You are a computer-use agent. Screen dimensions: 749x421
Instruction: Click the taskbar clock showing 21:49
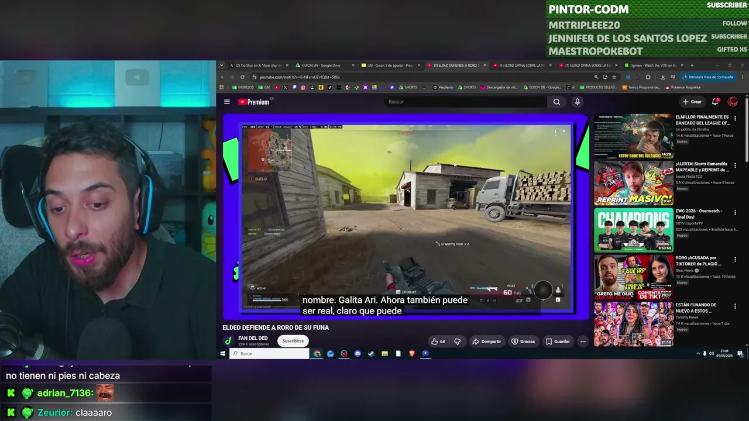pos(724,354)
